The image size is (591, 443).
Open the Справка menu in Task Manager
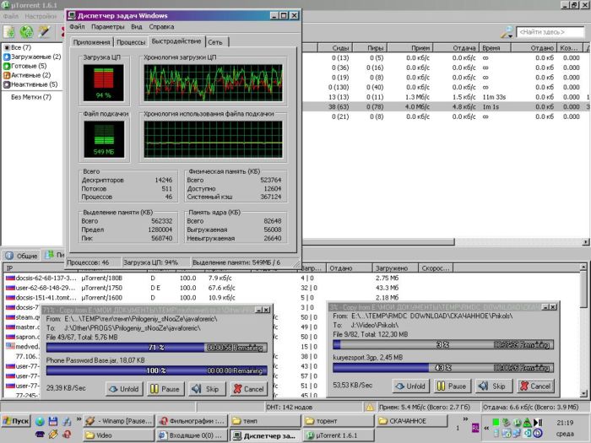coord(161,27)
